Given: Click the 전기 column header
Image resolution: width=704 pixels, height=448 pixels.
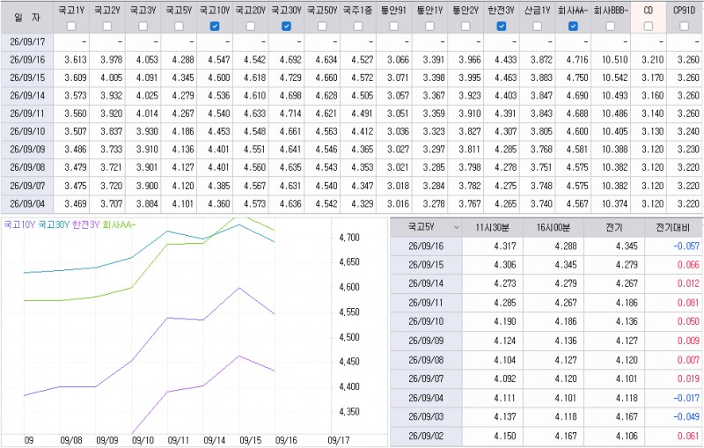Looking at the screenshot, I should pos(613,228).
